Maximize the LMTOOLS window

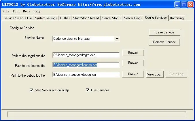tap(184, 5)
